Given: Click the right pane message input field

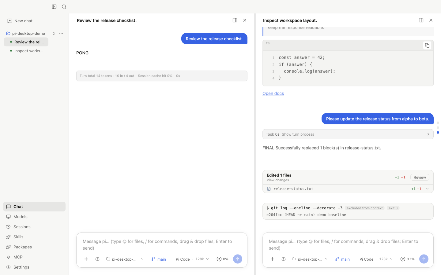Looking at the screenshot, I should tap(348, 244).
